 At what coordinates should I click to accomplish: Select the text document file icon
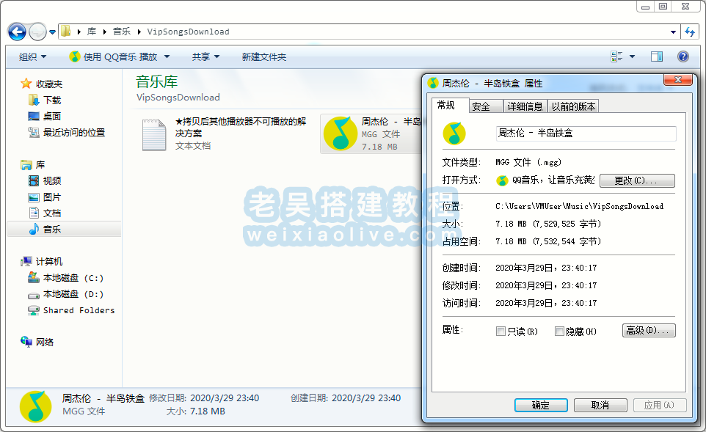154,134
